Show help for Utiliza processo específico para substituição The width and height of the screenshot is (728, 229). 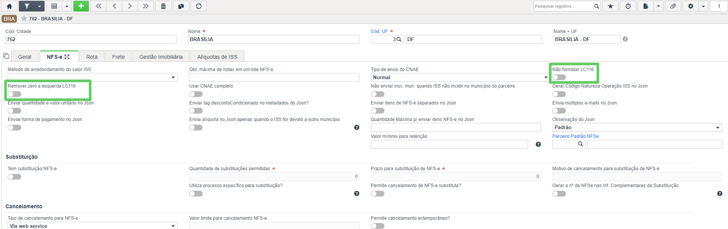click(x=357, y=194)
